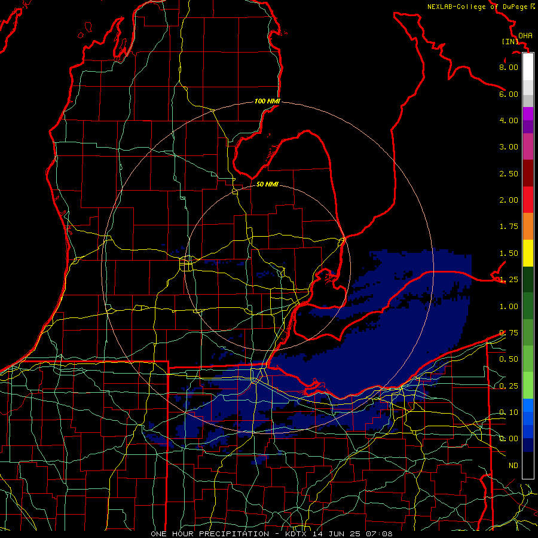Screen dimensions: 538x538
Task: Select the orange legend swatch
Action: [528, 227]
